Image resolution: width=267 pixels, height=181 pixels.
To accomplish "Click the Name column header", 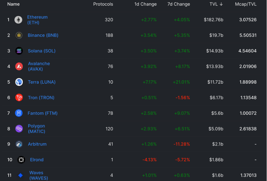I will tap(13, 4).
